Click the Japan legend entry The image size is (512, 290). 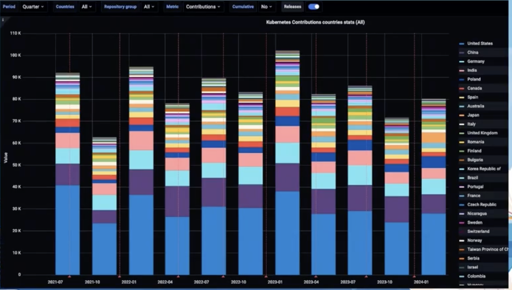tap(473, 115)
